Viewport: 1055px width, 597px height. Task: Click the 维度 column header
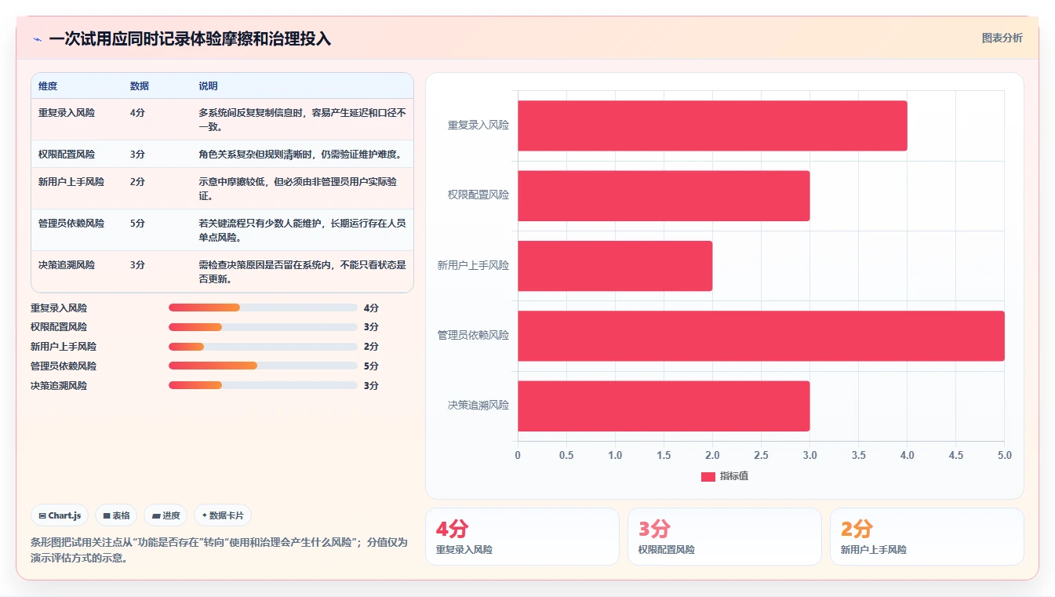tap(48, 86)
